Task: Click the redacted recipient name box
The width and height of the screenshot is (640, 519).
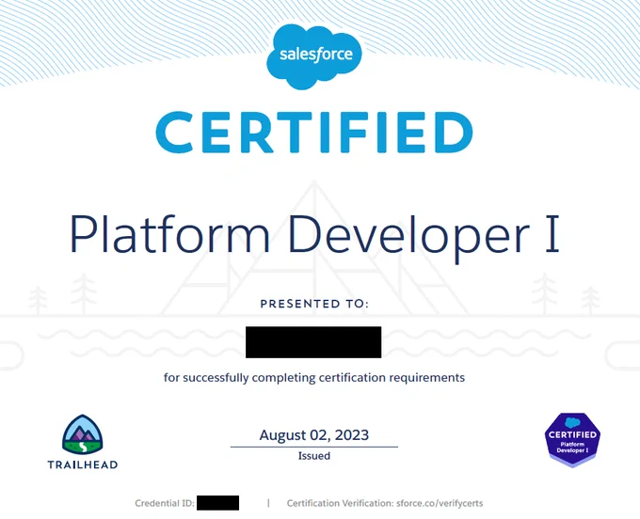Action: [x=313, y=342]
